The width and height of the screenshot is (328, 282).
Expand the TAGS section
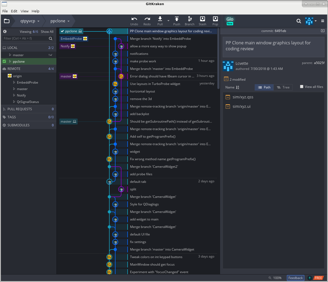pos(29,117)
